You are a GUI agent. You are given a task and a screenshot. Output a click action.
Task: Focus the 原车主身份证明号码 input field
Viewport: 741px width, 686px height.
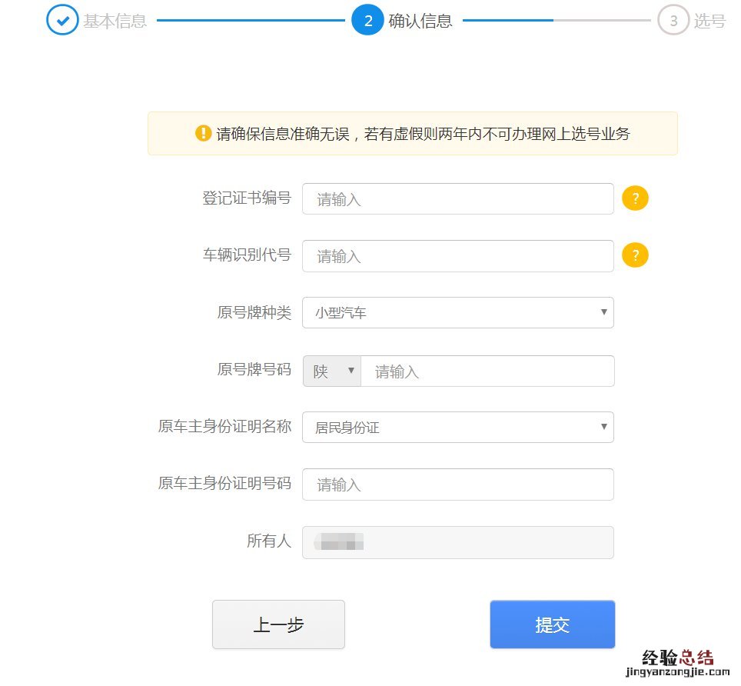458,485
